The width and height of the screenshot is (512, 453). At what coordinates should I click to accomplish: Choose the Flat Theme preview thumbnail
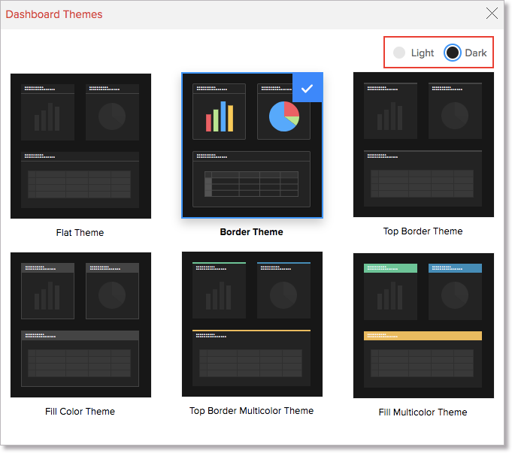[x=80, y=146]
